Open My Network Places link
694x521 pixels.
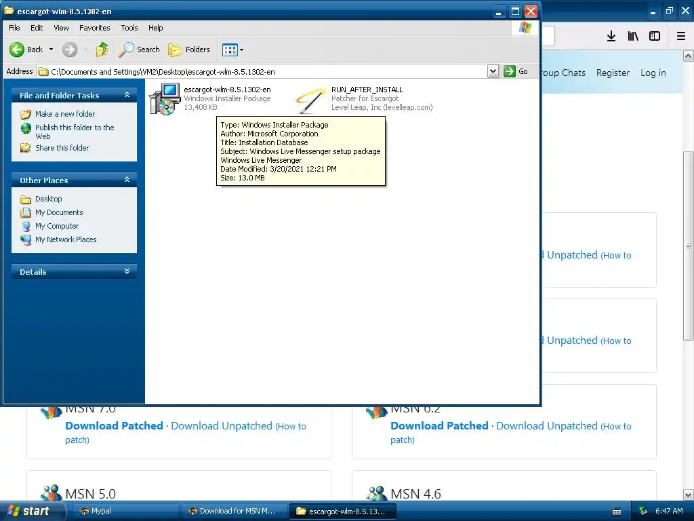66,239
